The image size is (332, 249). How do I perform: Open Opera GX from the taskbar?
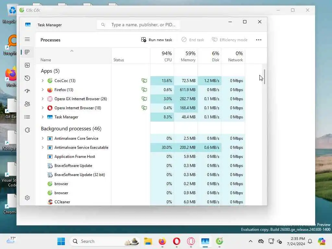pos(191,241)
